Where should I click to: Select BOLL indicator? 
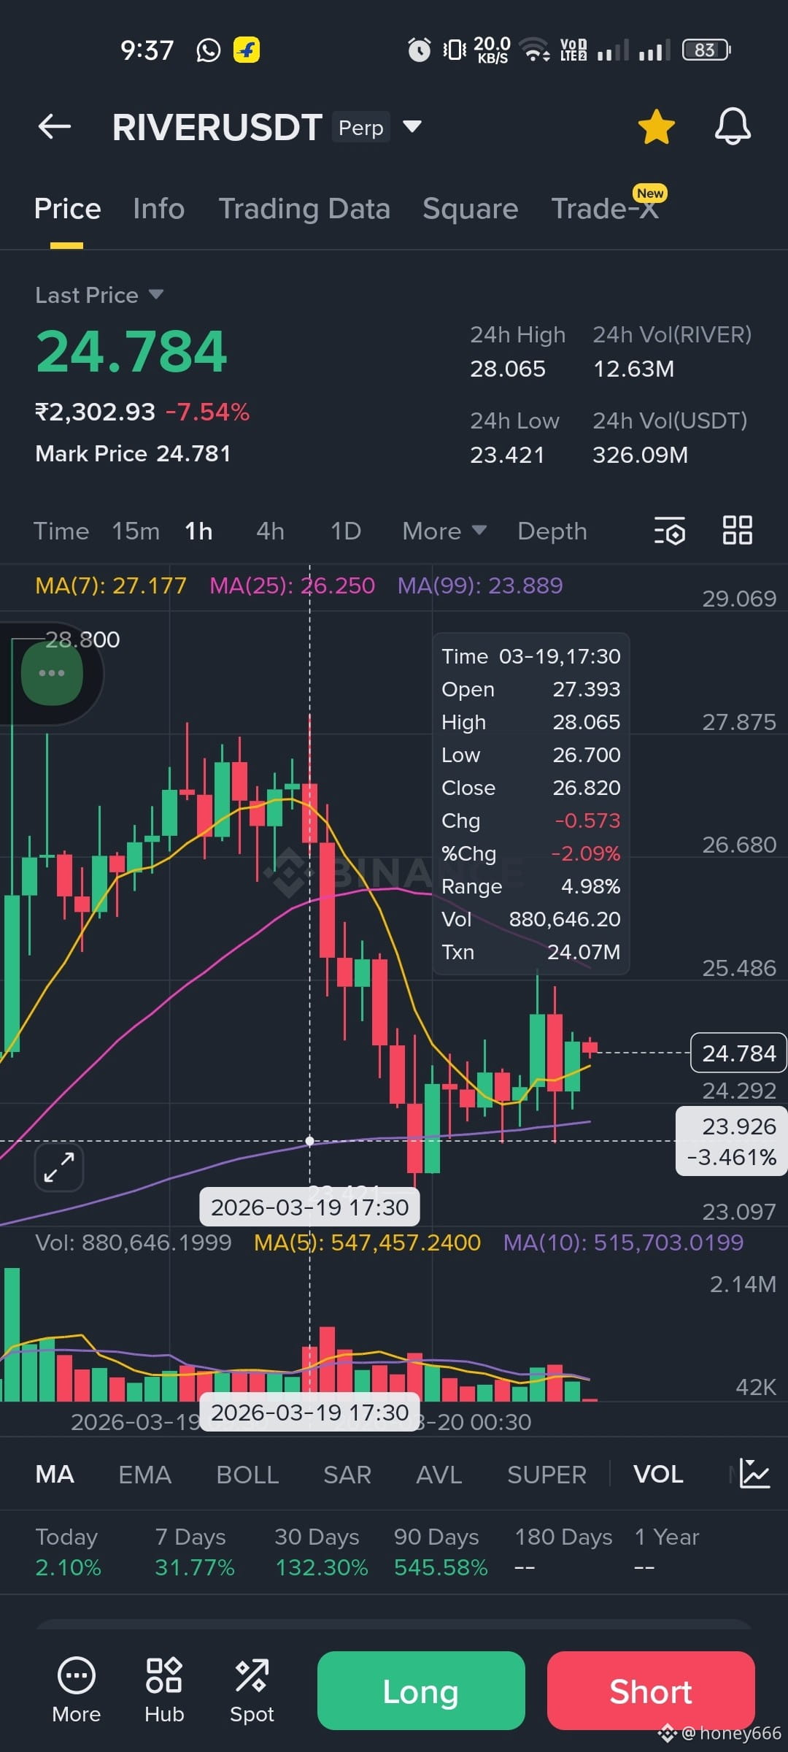[x=247, y=1475]
